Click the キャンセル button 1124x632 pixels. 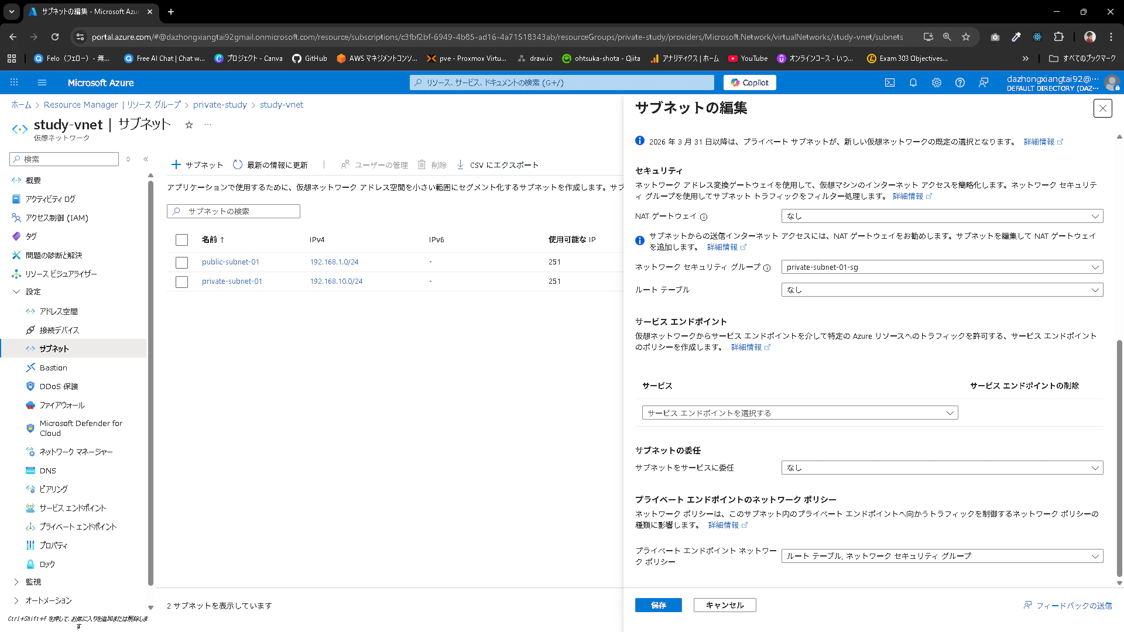click(724, 605)
